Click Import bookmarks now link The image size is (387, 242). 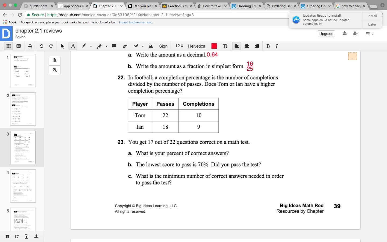tap(136, 22)
